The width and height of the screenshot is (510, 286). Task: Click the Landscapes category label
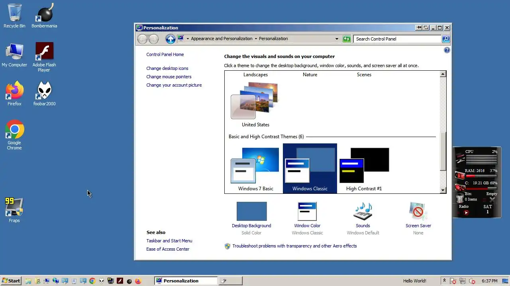pos(255,75)
